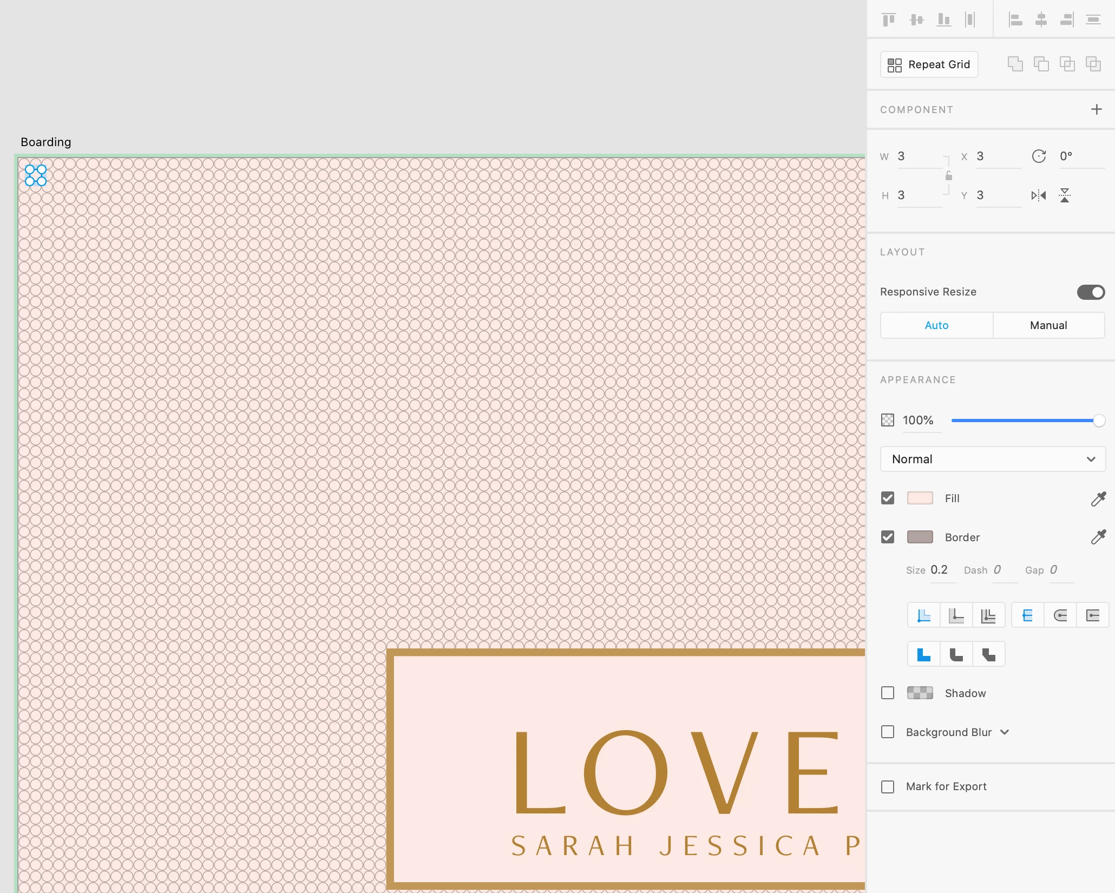The image size is (1115, 893).
Task: Click the flip horizontal icon
Action: click(1038, 195)
